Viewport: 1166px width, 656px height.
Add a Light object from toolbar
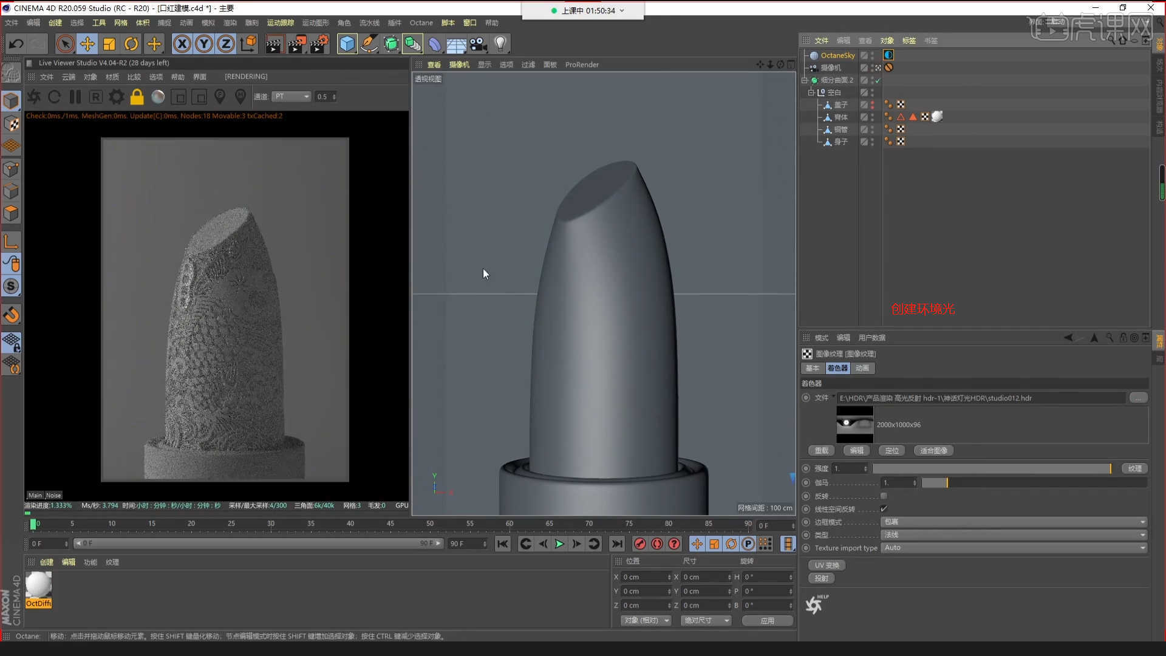coord(500,44)
